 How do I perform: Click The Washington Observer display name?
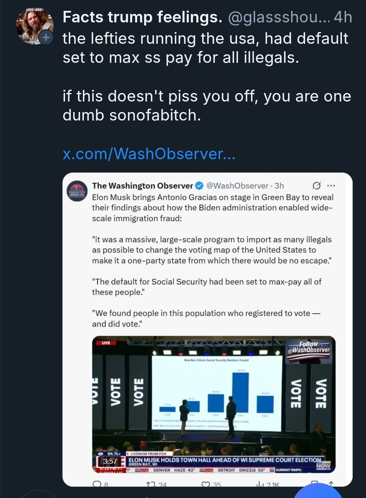pos(142,186)
